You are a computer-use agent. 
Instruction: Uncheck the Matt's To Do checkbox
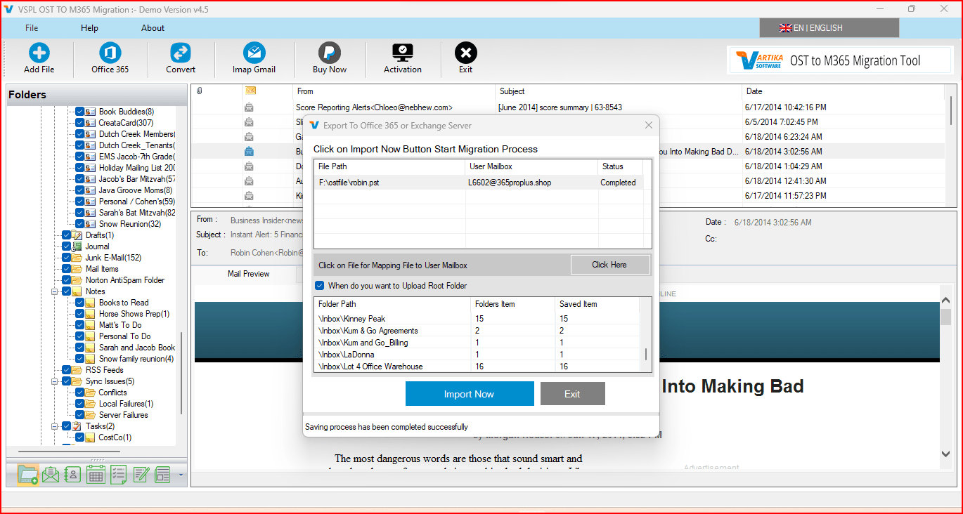pos(80,325)
